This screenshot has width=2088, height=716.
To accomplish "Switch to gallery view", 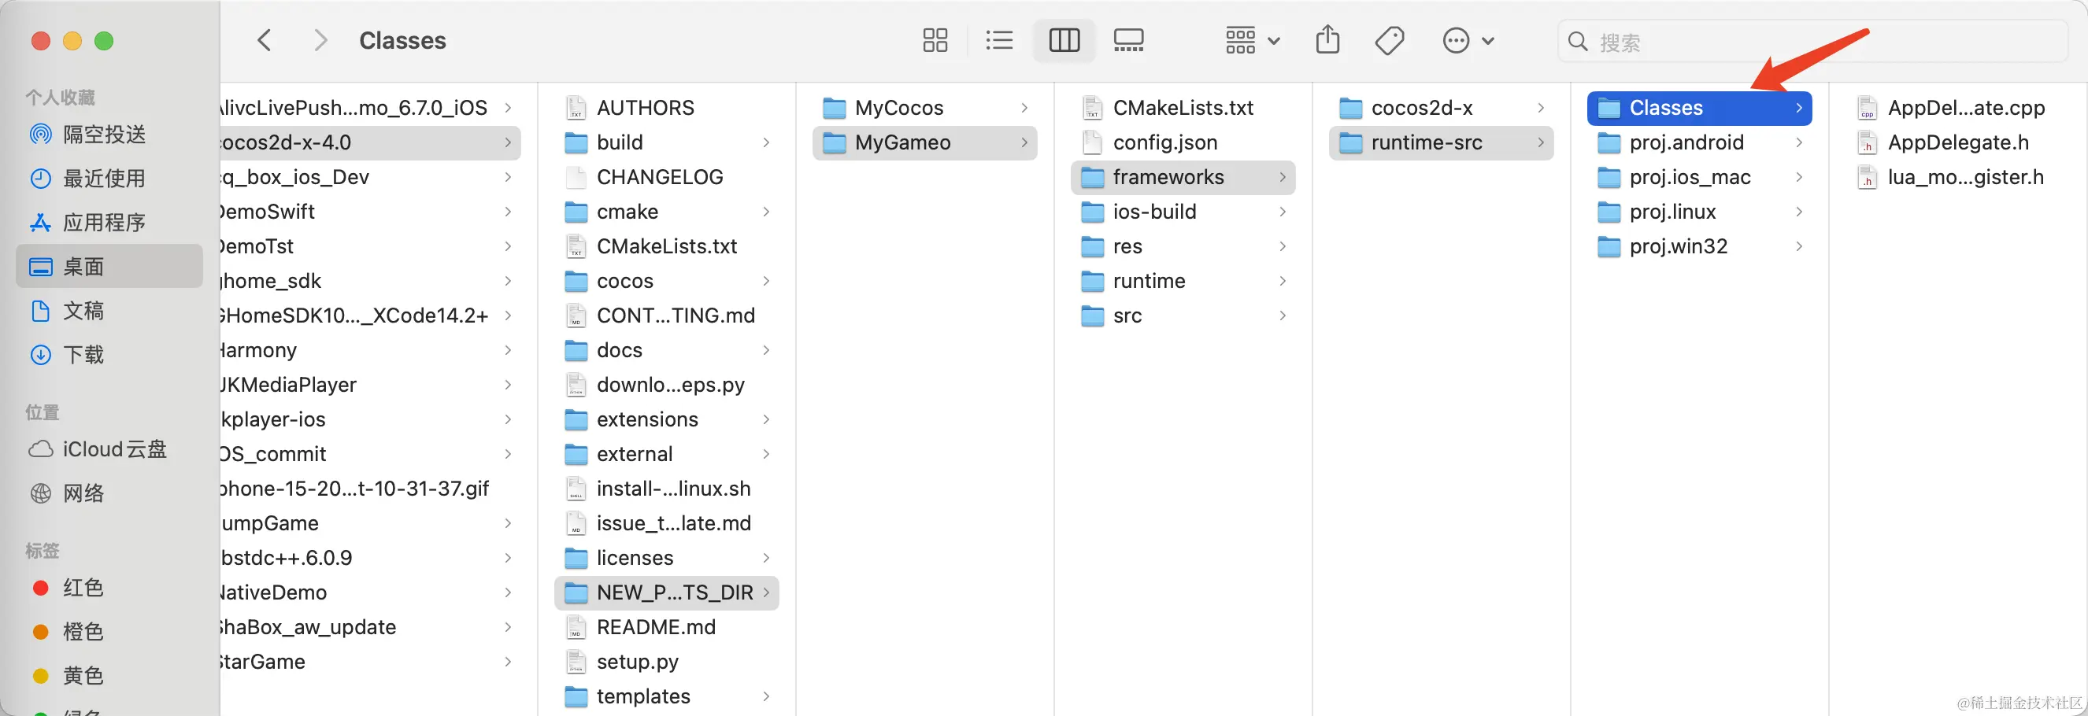I will 1128,40.
